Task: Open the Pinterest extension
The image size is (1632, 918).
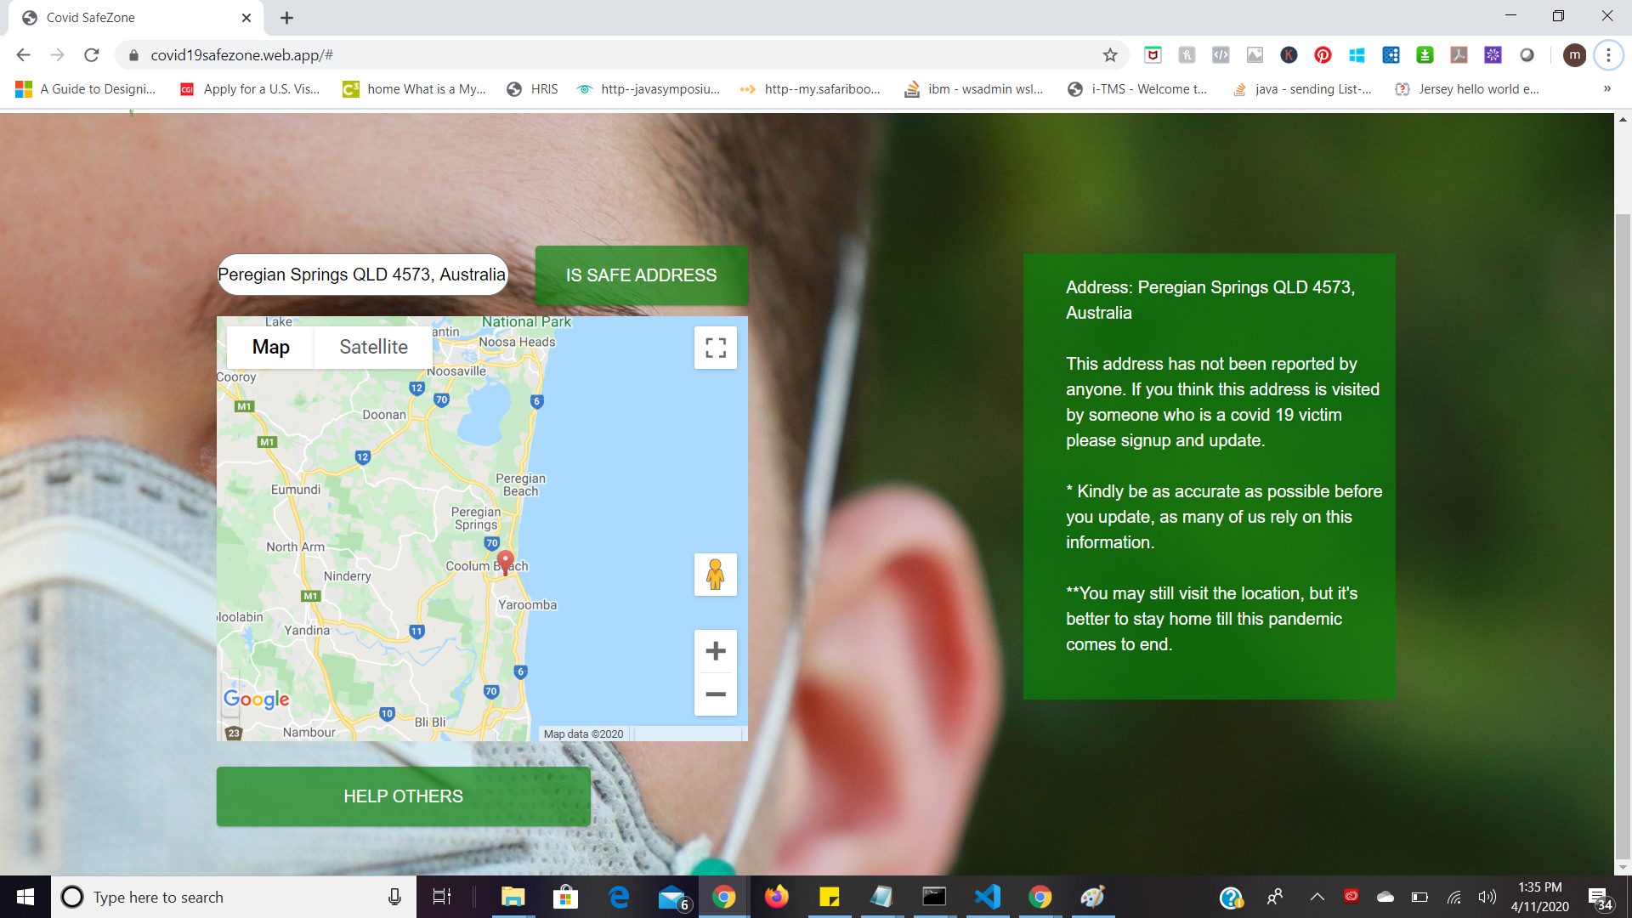Action: pyautogui.click(x=1323, y=55)
